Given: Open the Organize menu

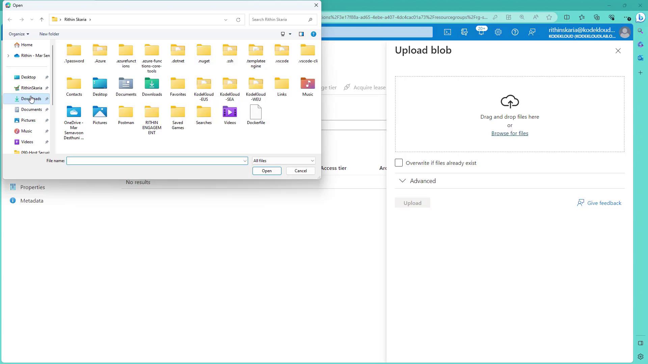Looking at the screenshot, I should coord(19,34).
